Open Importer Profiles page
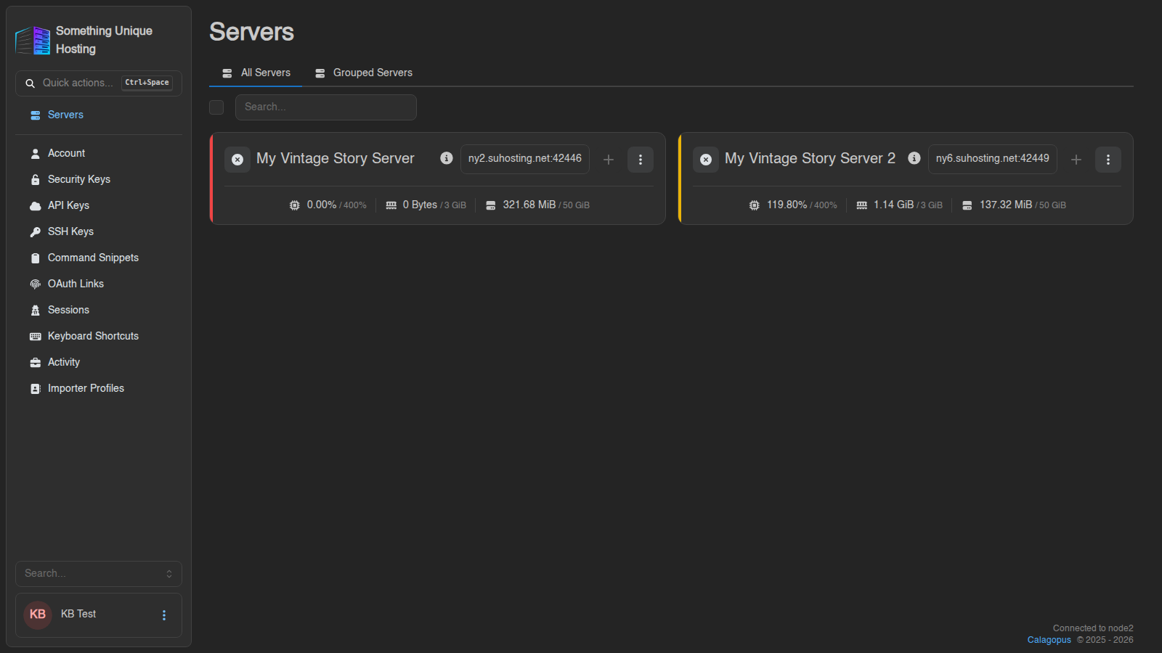Screen dimensions: 1162x653 pos(99,388)
